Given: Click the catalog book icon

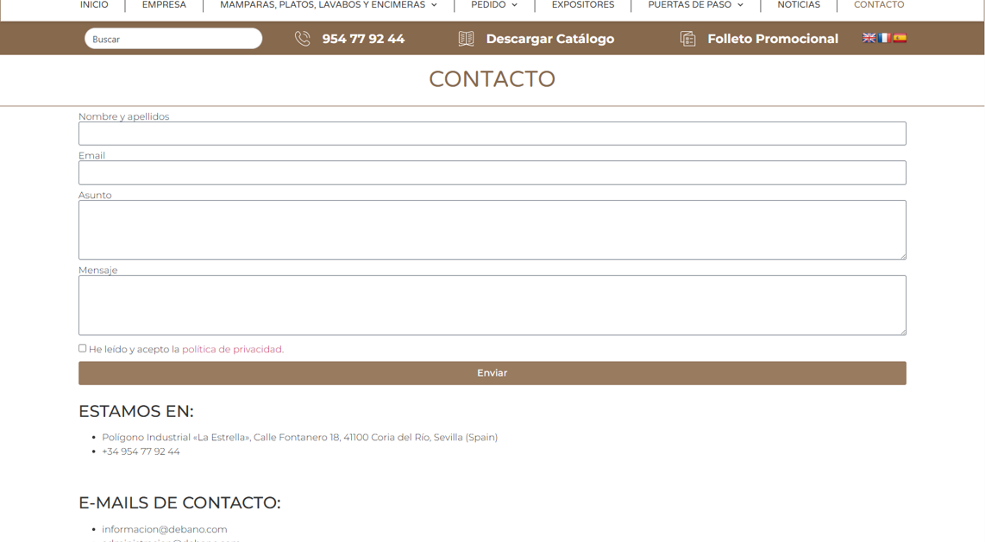Looking at the screenshot, I should coord(466,39).
